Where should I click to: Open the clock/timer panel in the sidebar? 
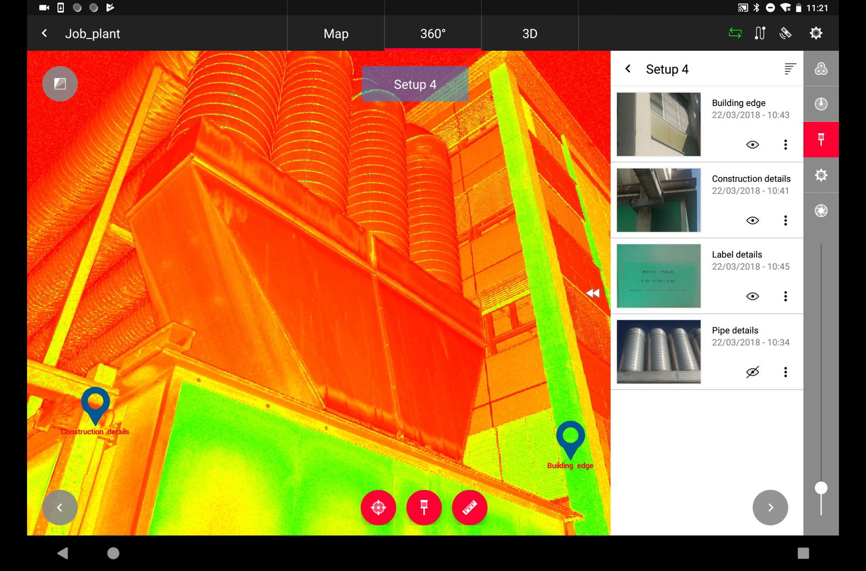click(821, 103)
